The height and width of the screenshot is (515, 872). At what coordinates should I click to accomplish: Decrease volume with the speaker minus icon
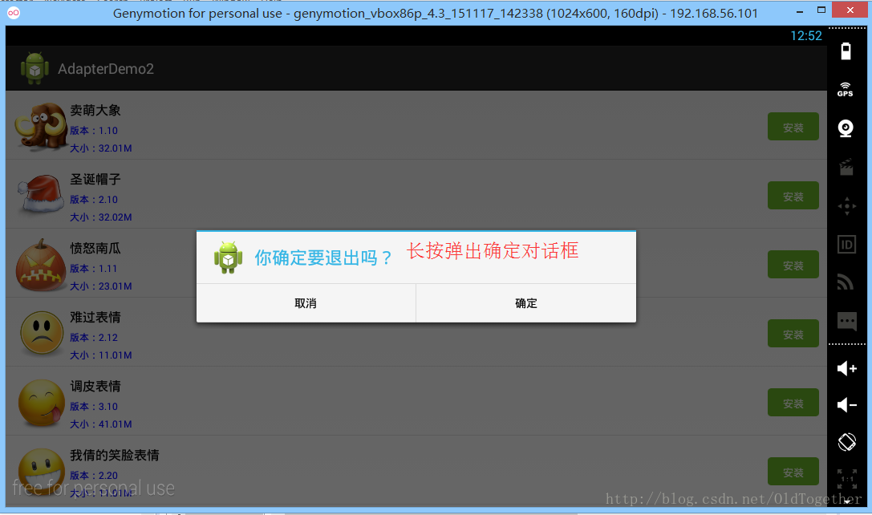(x=847, y=405)
